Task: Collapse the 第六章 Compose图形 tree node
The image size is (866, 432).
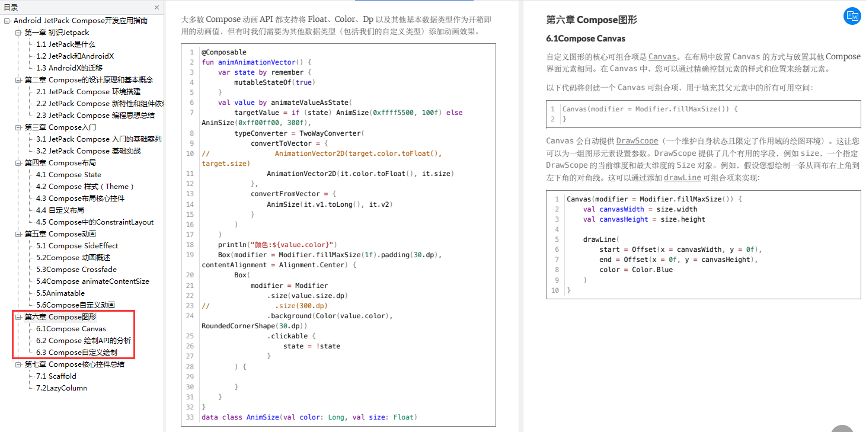Action: 18,317
